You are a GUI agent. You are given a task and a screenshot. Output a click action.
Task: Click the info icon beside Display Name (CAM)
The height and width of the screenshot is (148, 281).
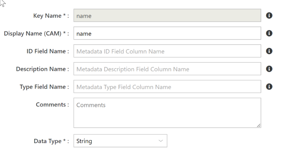[x=269, y=33]
